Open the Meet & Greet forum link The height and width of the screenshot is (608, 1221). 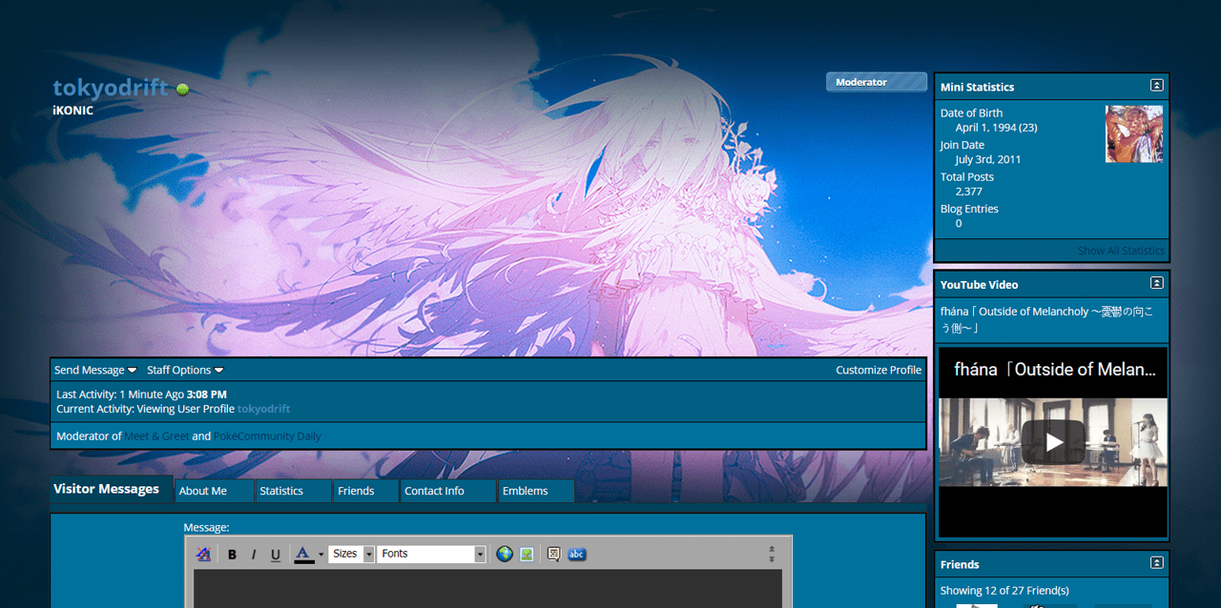(156, 436)
